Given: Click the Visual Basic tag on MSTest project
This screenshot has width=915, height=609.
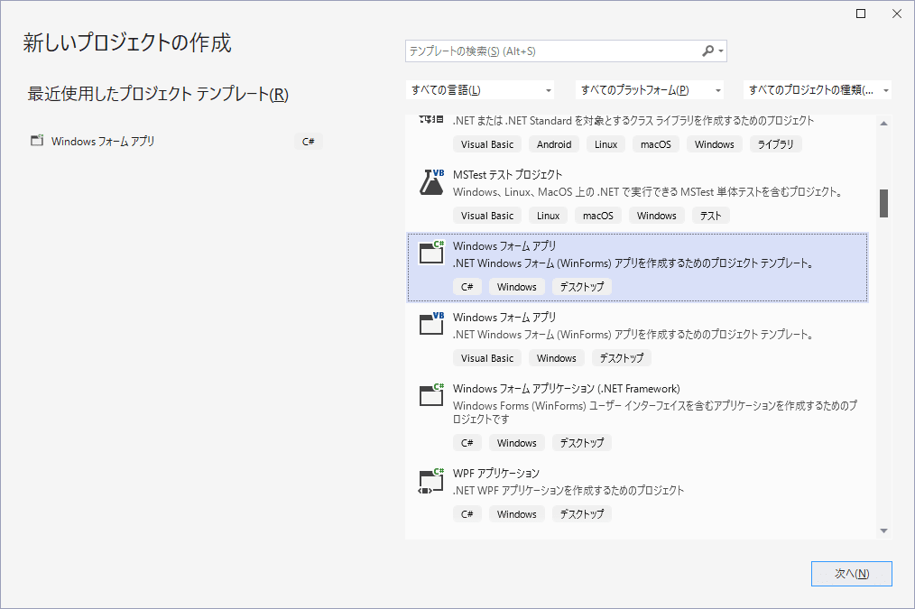Looking at the screenshot, I should [487, 216].
